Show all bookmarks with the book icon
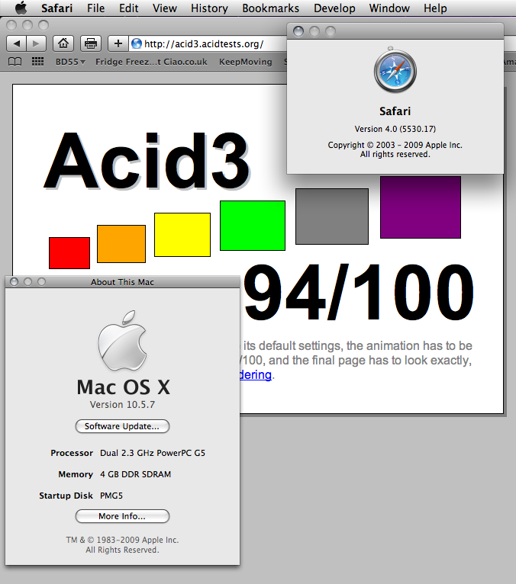Screen dimensions: 516x584 (15, 62)
